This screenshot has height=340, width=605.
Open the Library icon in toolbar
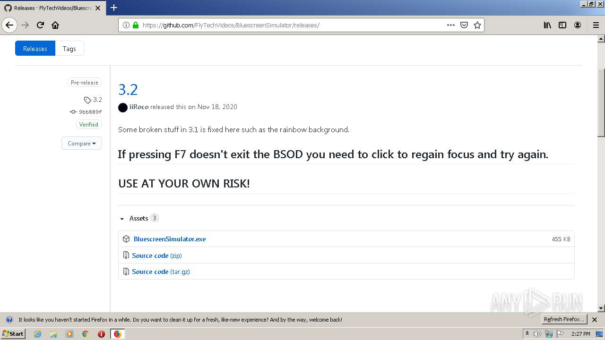tap(547, 25)
